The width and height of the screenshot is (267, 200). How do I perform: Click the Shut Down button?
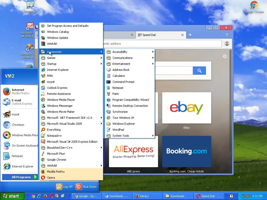point(86,186)
